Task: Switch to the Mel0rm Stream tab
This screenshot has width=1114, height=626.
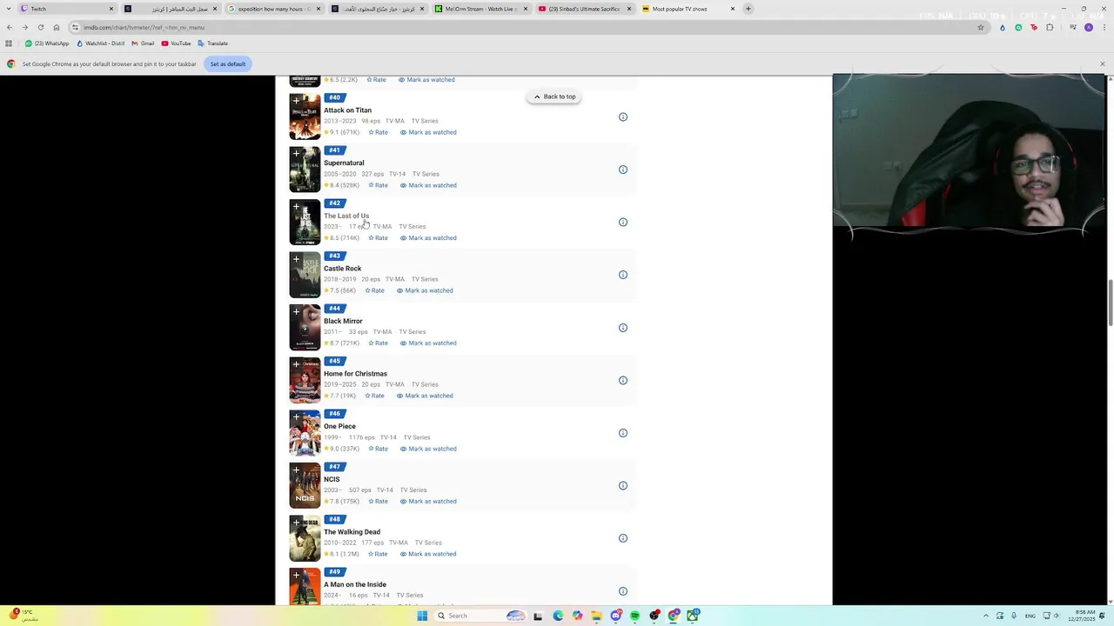Action: tap(481, 9)
